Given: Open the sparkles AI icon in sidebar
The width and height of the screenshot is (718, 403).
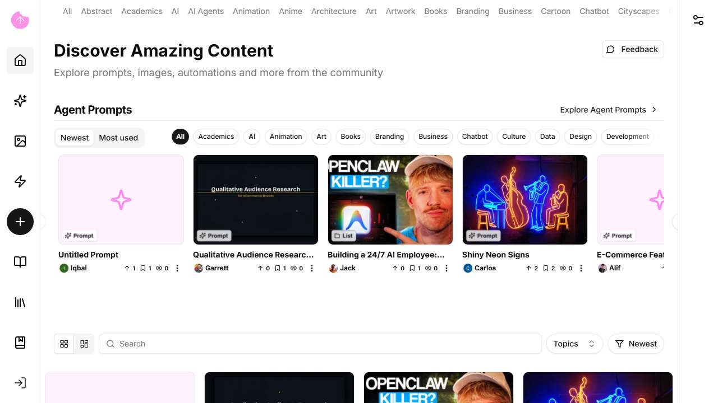Looking at the screenshot, I should point(20,101).
